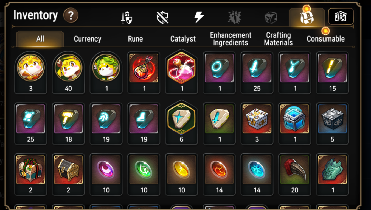Select the lightning bolt category icon
Image resolution: width=371 pixels, height=210 pixels.
point(199,17)
